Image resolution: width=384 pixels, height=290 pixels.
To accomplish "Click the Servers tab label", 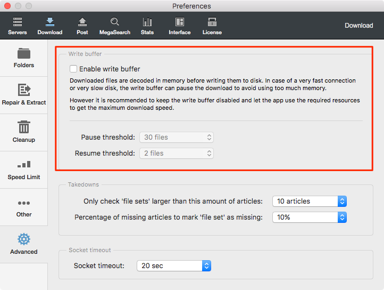I will [18, 33].
